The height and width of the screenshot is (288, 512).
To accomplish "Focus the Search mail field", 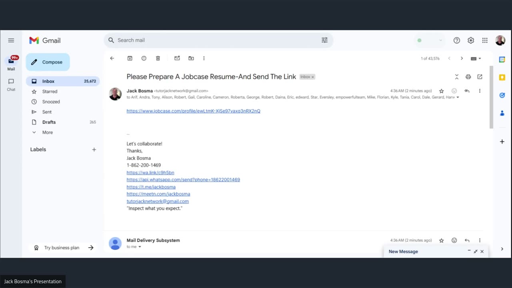I will point(218,40).
